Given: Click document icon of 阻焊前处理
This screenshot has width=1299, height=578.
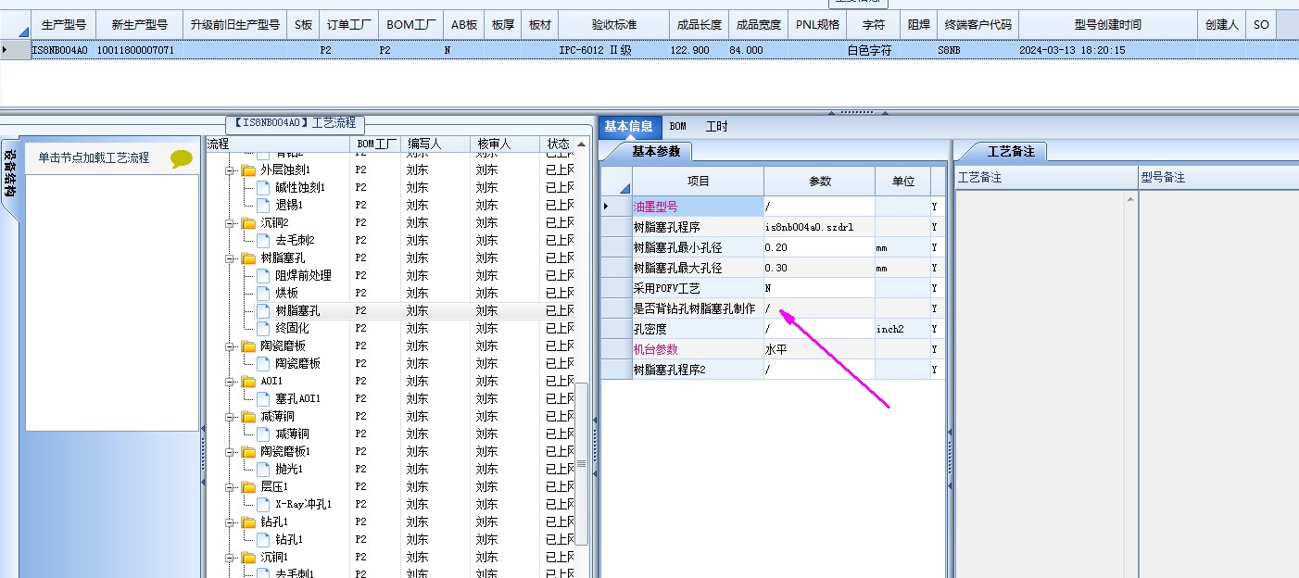Looking at the screenshot, I should coord(263,275).
